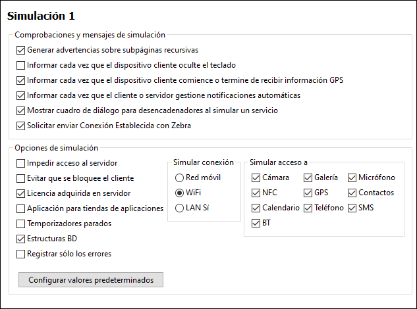Enable keyboard hide notification checkbox

(21, 65)
